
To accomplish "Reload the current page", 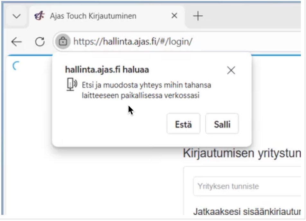I will click(39, 41).
